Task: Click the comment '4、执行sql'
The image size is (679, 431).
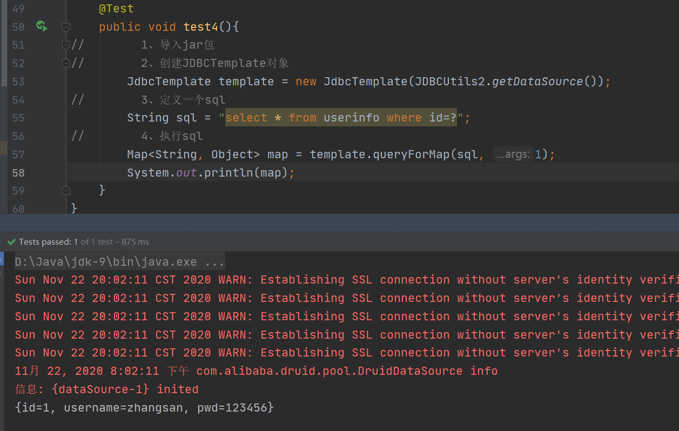Action: pyautogui.click(x=172, y=136)
